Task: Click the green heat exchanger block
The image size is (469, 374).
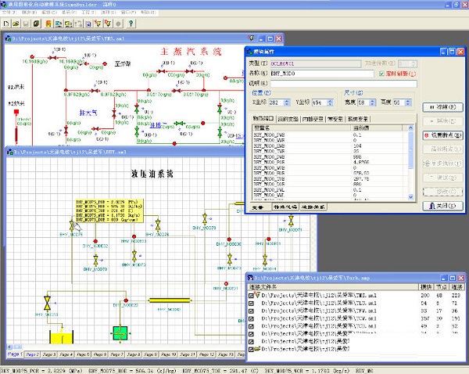Action: pyautogui.click(x=120, y=333)
